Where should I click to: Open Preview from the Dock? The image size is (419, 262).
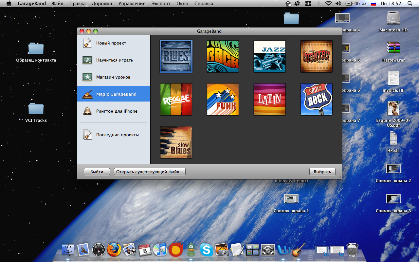pyautogui.click(x=129, y=250)
